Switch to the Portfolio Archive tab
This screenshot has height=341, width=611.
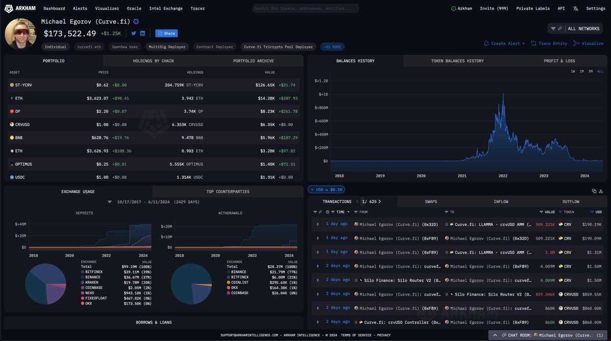click(253, 61)
